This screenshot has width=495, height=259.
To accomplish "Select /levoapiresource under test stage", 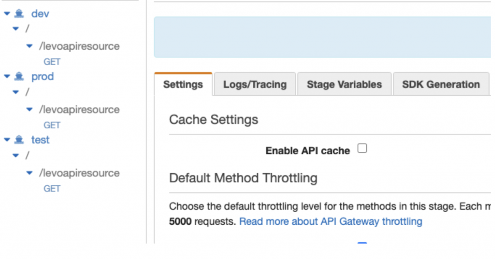I will (79, 173).
